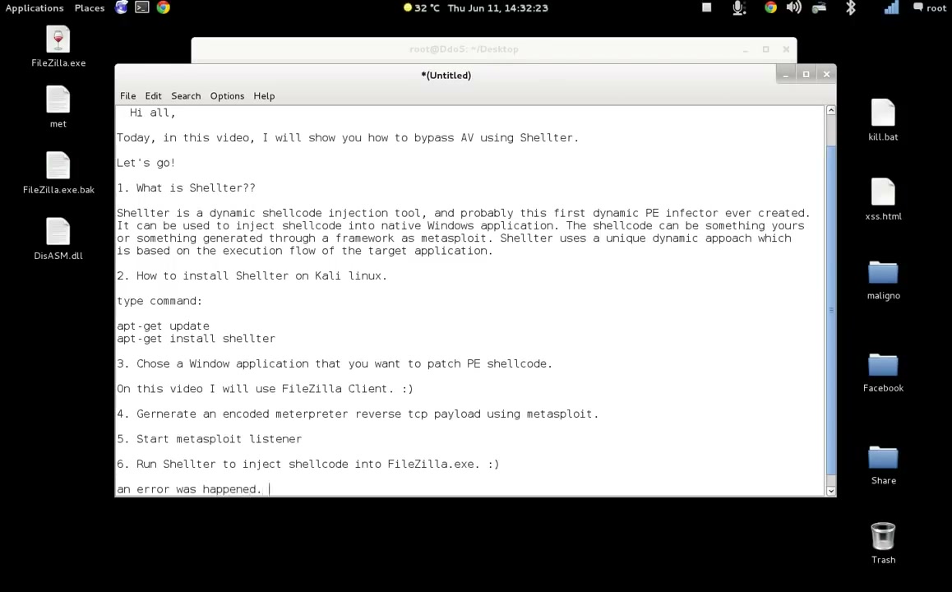Click the microphone tray icon
Image resolution: width=952 pixels, height=592 pixels.
pos(739,7)
